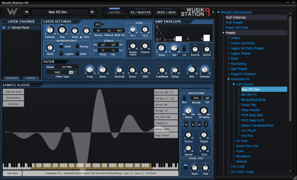Image resolution: width=297 pixels, height=180 pixels.
Task: Click the browser panel vertical scrollbar
Action: pyautogui.click(x=290, y=69)
